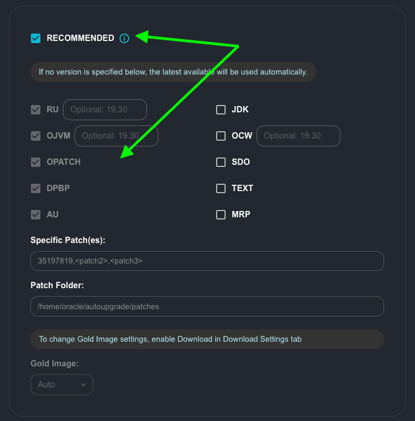Viewport: 415px width, 421px height.
Task: Toggle the OJVM checkbox
Action: [36, 136]
